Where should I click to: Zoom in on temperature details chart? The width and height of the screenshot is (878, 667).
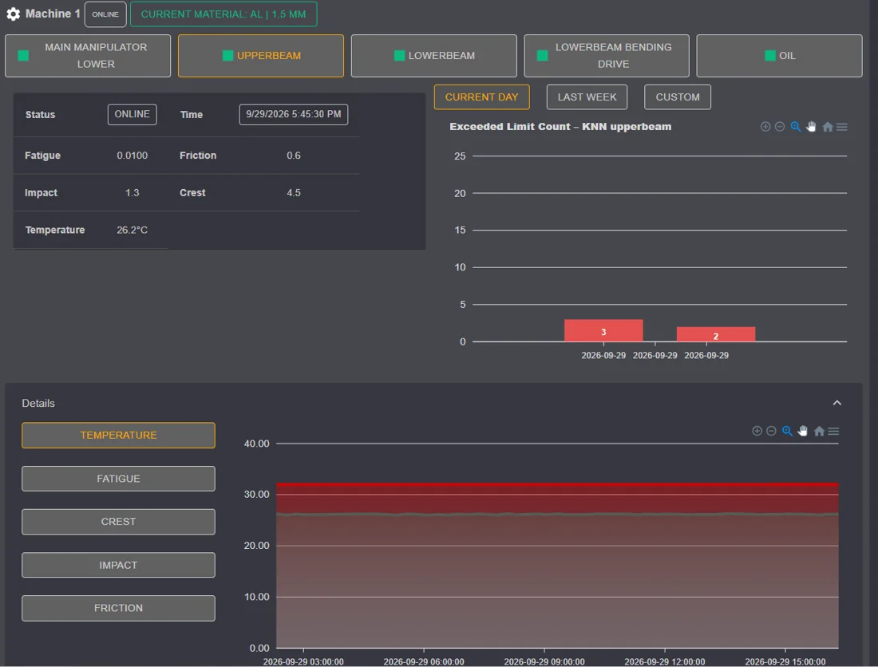point(757,431)
